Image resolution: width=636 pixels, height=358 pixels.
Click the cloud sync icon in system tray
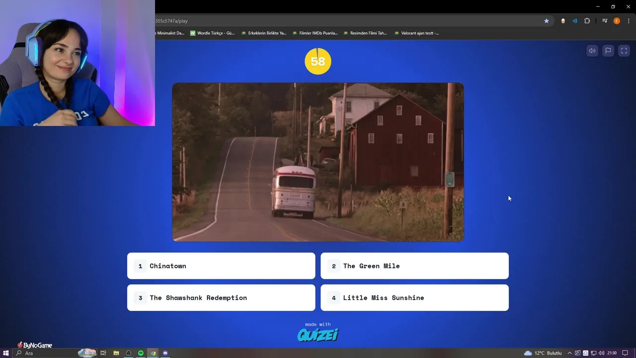[x=586, y=353]
